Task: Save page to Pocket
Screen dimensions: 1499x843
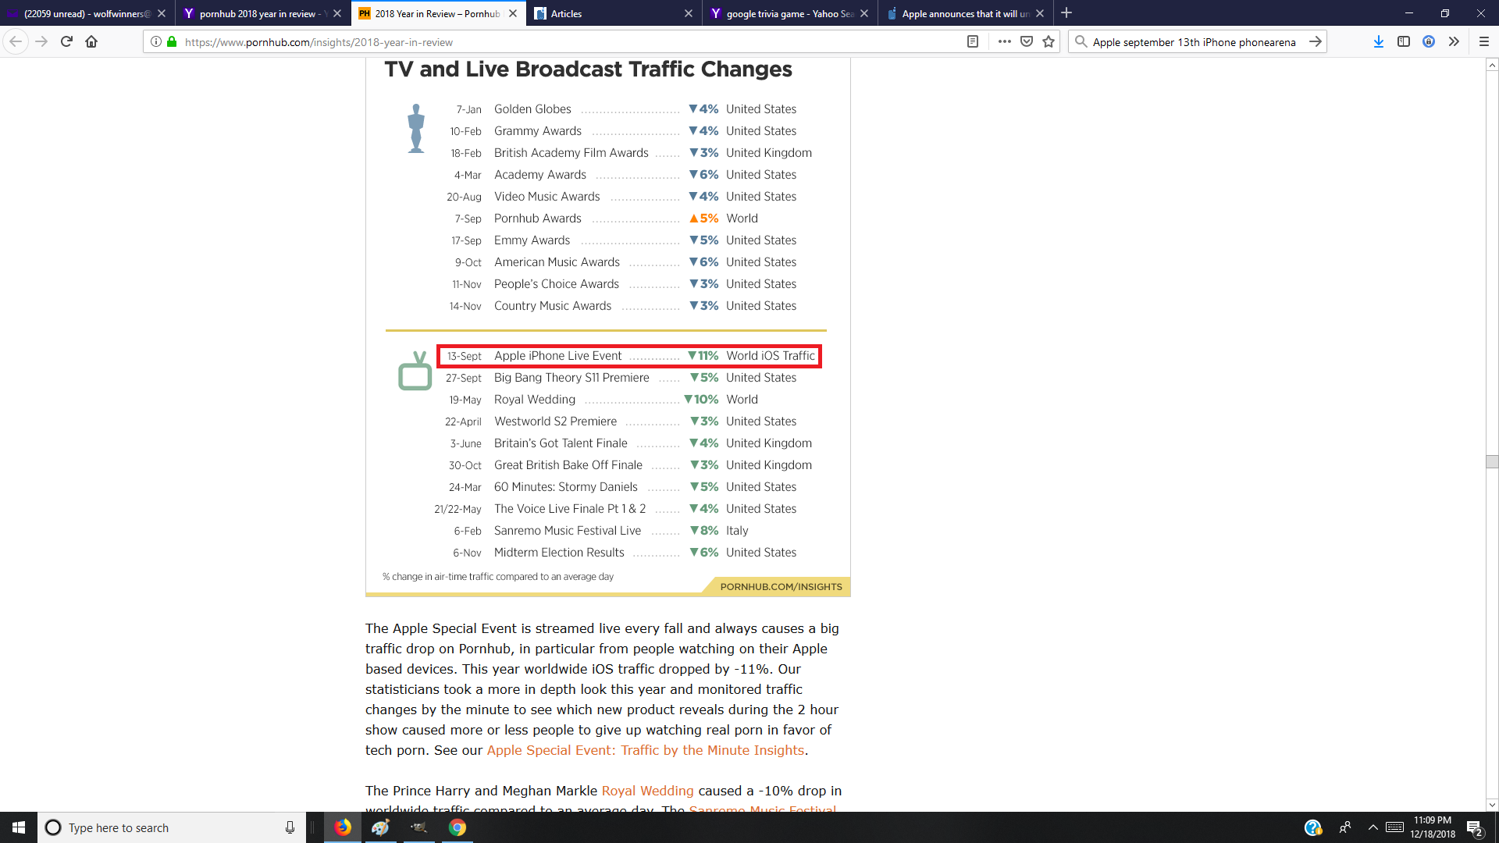Action: tap(1027, 41)
